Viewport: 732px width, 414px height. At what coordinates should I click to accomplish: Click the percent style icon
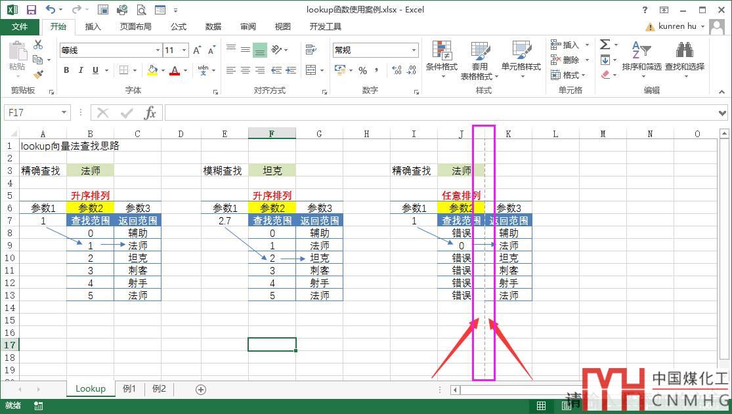(x=362, y=70)
